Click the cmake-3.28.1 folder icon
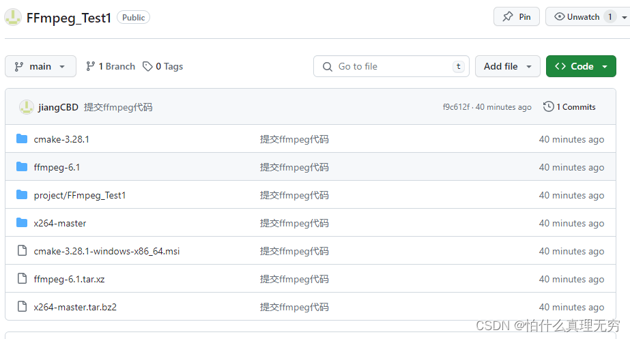The height and width of the screenshot is (339, 630). (22, 139)
